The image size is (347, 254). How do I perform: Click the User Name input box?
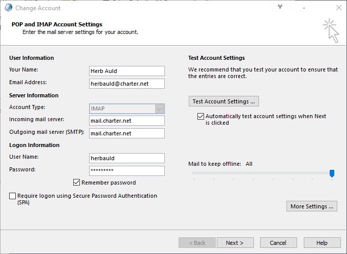pyautogui.click(x=127, y=158)
